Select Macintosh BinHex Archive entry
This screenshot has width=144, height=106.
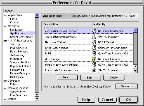click(88, 70)
